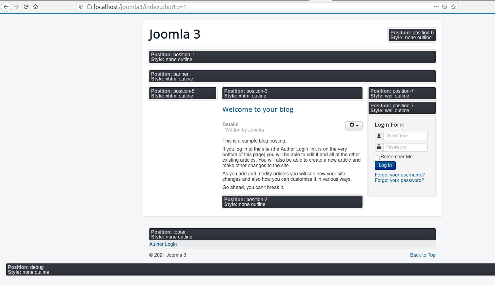495x285 pixels.
Task: Click the browser forward arrow
Action: tap(16, 6)
